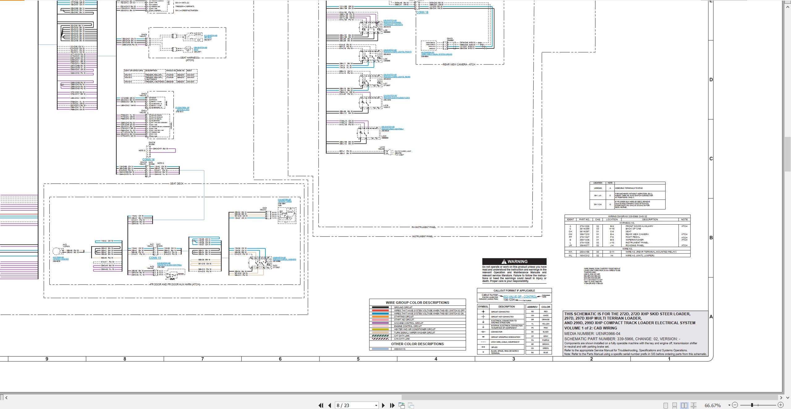Click the 'FRONT DOOR AUXILIARY' table row
Image resolution: width=791 pixels, height=409 pixels.
[x=627, y=226]
